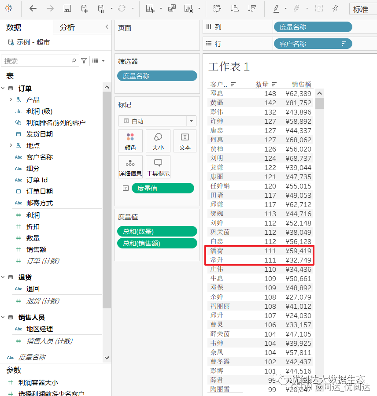The height and width of the screenshot is (396, 377).
Task: Click data pane scroll up arrow
Action: pyautogui.click(x=107, y=87)
